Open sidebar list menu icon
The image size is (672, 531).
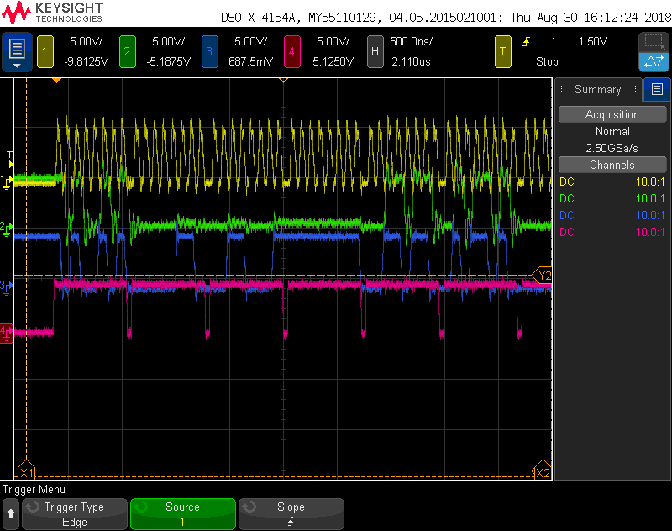pos(657,89)
